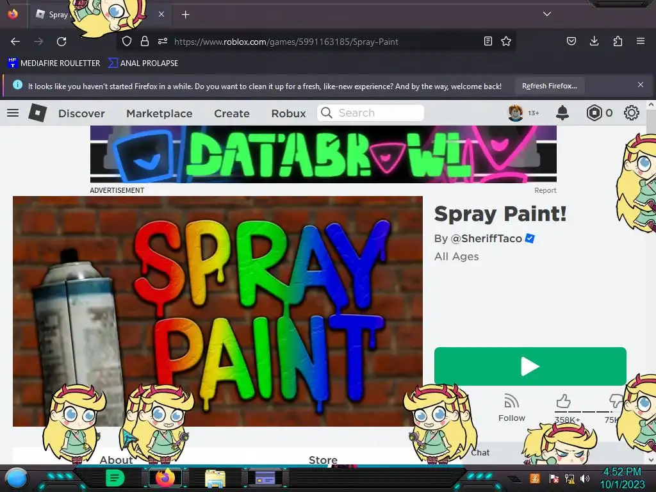The image size is (656, 492).
Task: Open the Create menu item
Action: pyautogui.click(x=232, y=113)
